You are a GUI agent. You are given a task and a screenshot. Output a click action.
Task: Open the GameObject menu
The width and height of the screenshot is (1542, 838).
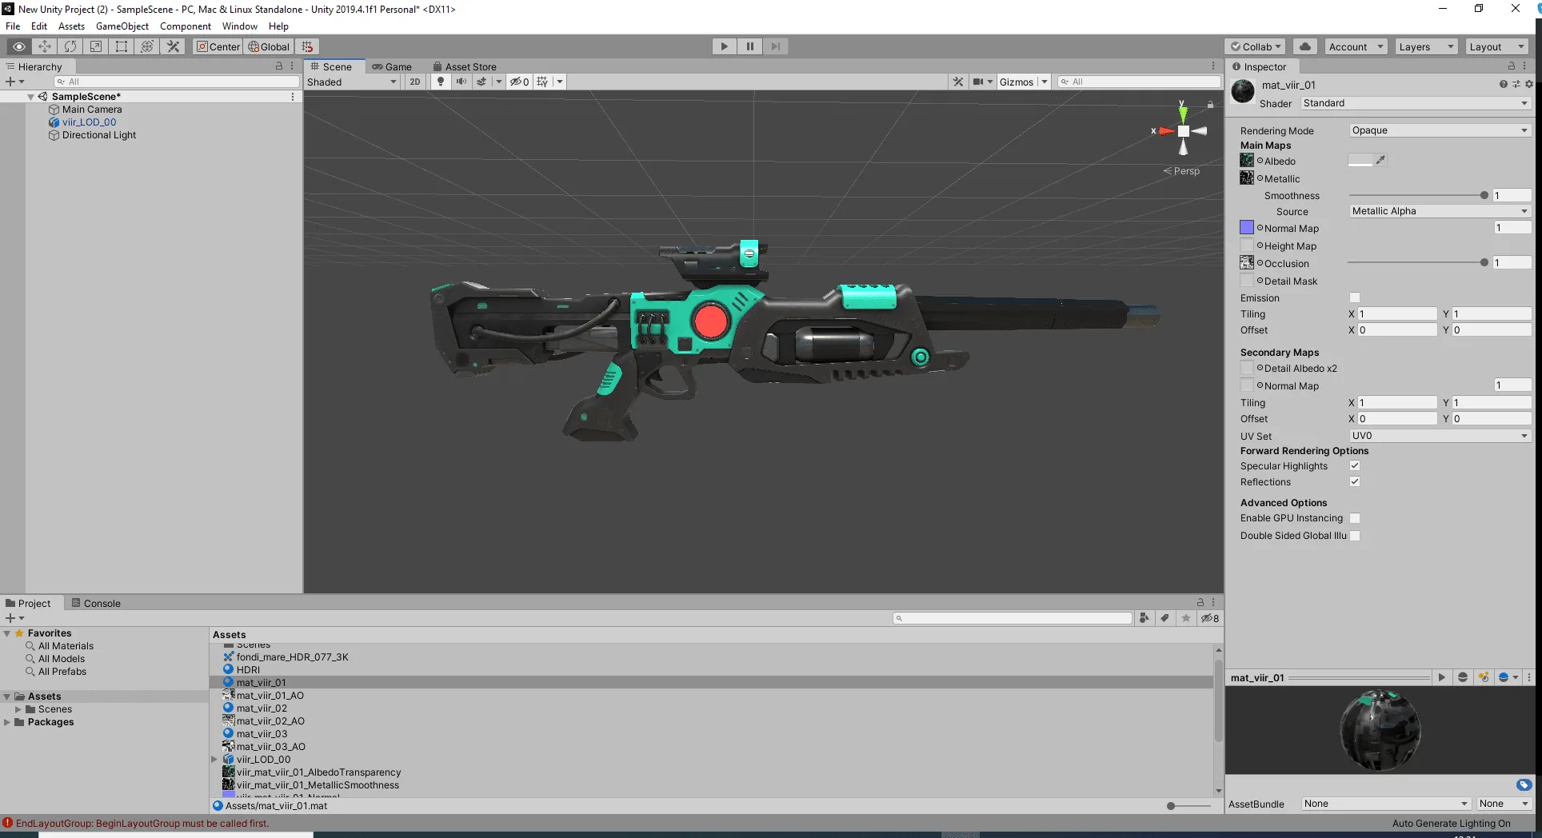122,26
